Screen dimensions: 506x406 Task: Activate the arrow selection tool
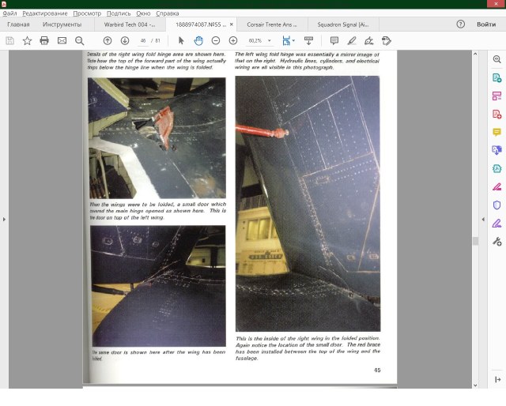(x=181, y=40)
